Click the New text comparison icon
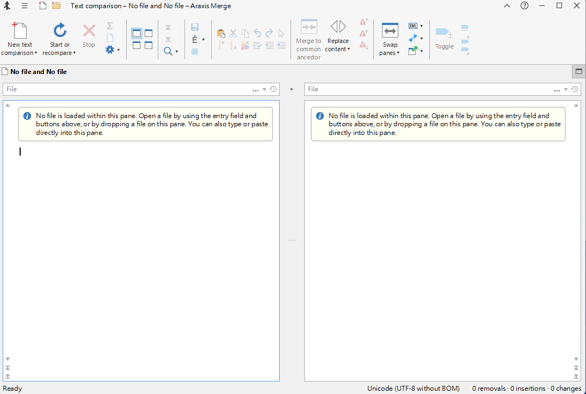This screenshot has width=586, height=394. [20, 30]
